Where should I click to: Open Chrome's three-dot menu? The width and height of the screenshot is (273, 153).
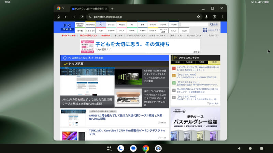click(222, 17)
